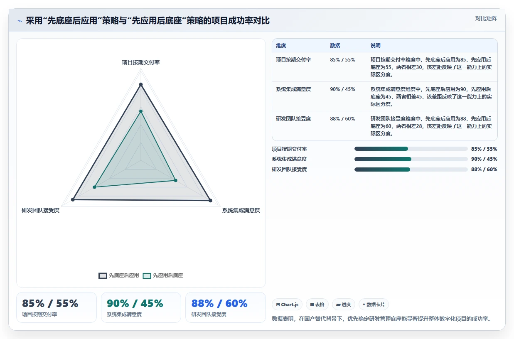Toggle the 先底座后应用 legend entry
Image resolution: width=514 pixels, height=339 pixels.
tap(119, 275)
